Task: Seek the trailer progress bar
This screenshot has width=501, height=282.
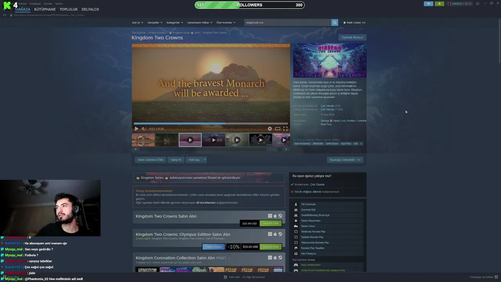Action: 211,124
